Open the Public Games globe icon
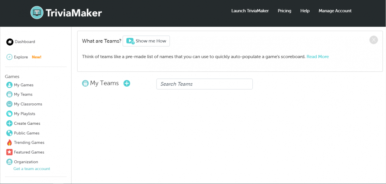The image size is (386, 184). pos(9,133)
